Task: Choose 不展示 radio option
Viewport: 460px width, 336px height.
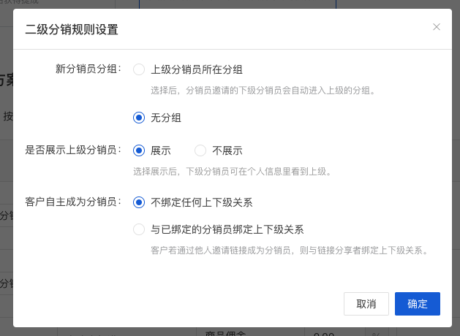Action: point(200,150)
